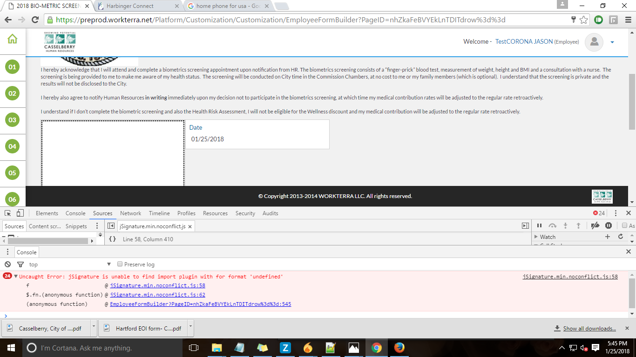Open the Elements panel tab
This screenshot has height=357, width=636.
tap(47, 213)
